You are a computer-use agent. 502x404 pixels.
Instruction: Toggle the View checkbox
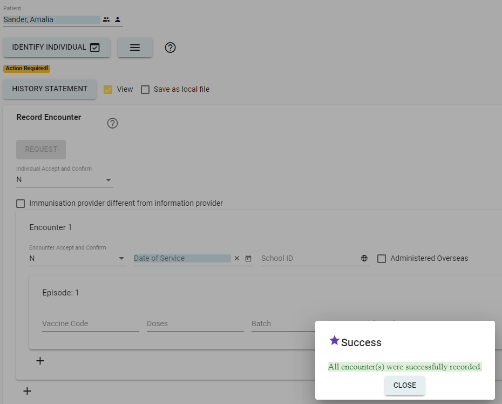[108, 89]
